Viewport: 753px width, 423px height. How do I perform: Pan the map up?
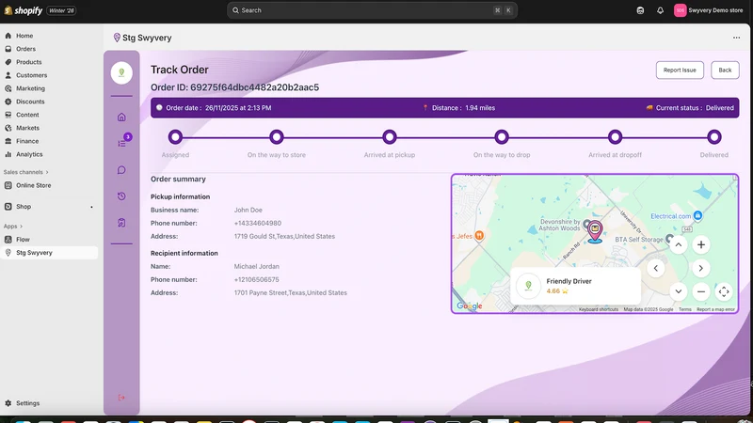click(x=678, y=245)
